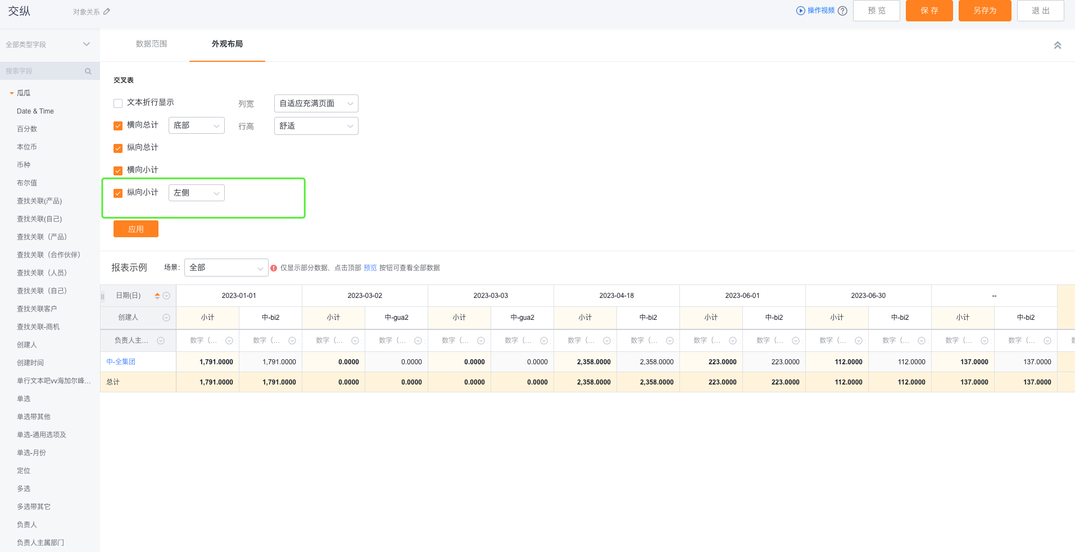
Task: Click the warning exclamation icon near 报表示例
Action: coord(274,268)
